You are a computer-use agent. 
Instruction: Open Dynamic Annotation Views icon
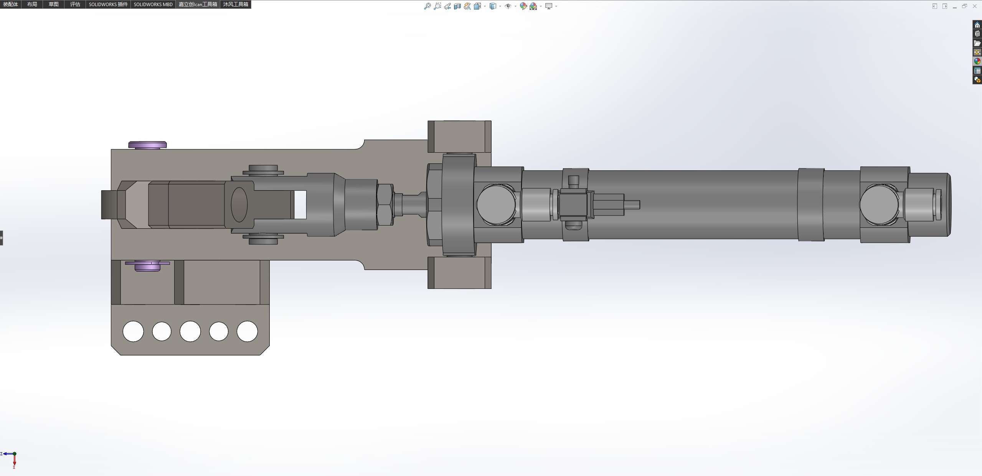[x=467, y=6]
